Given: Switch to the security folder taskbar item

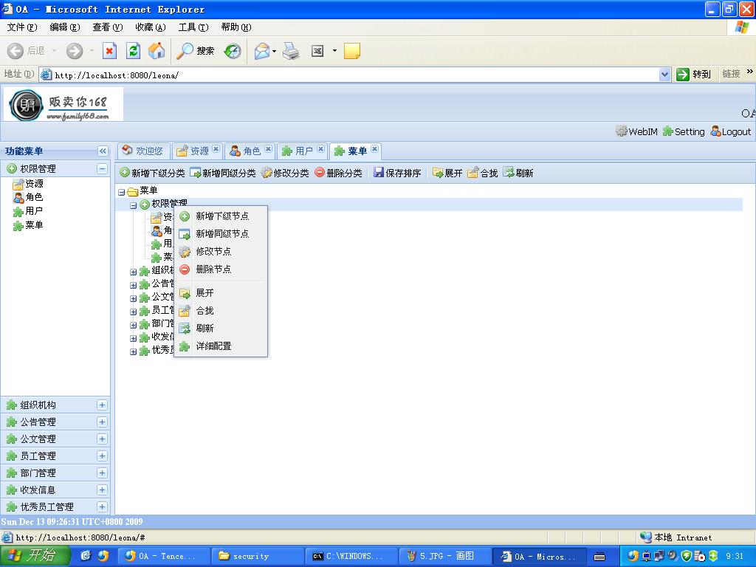Looking at the screenshot, I should coord(258,557).
